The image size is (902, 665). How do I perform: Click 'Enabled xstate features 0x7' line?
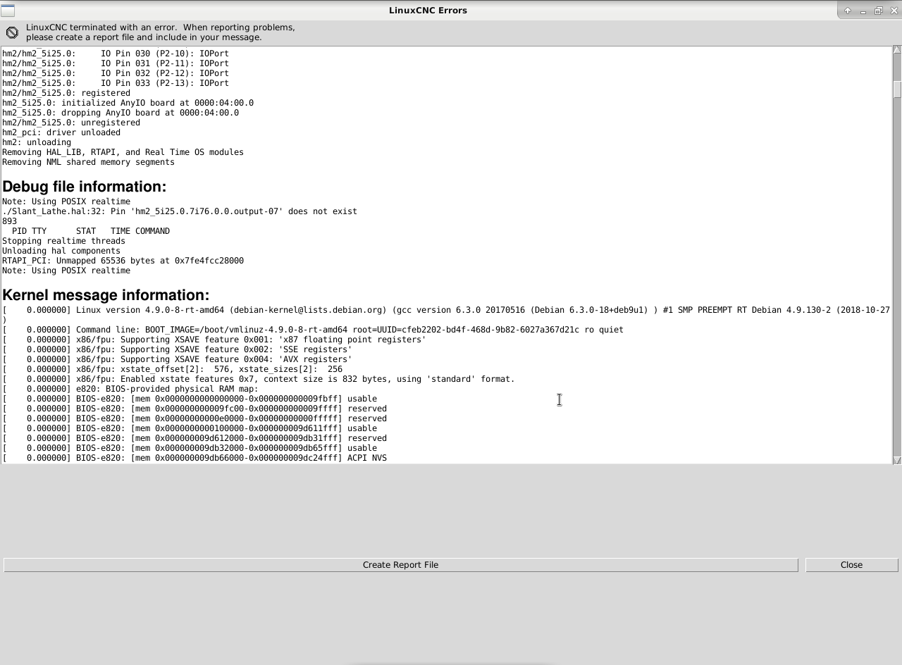259,379
